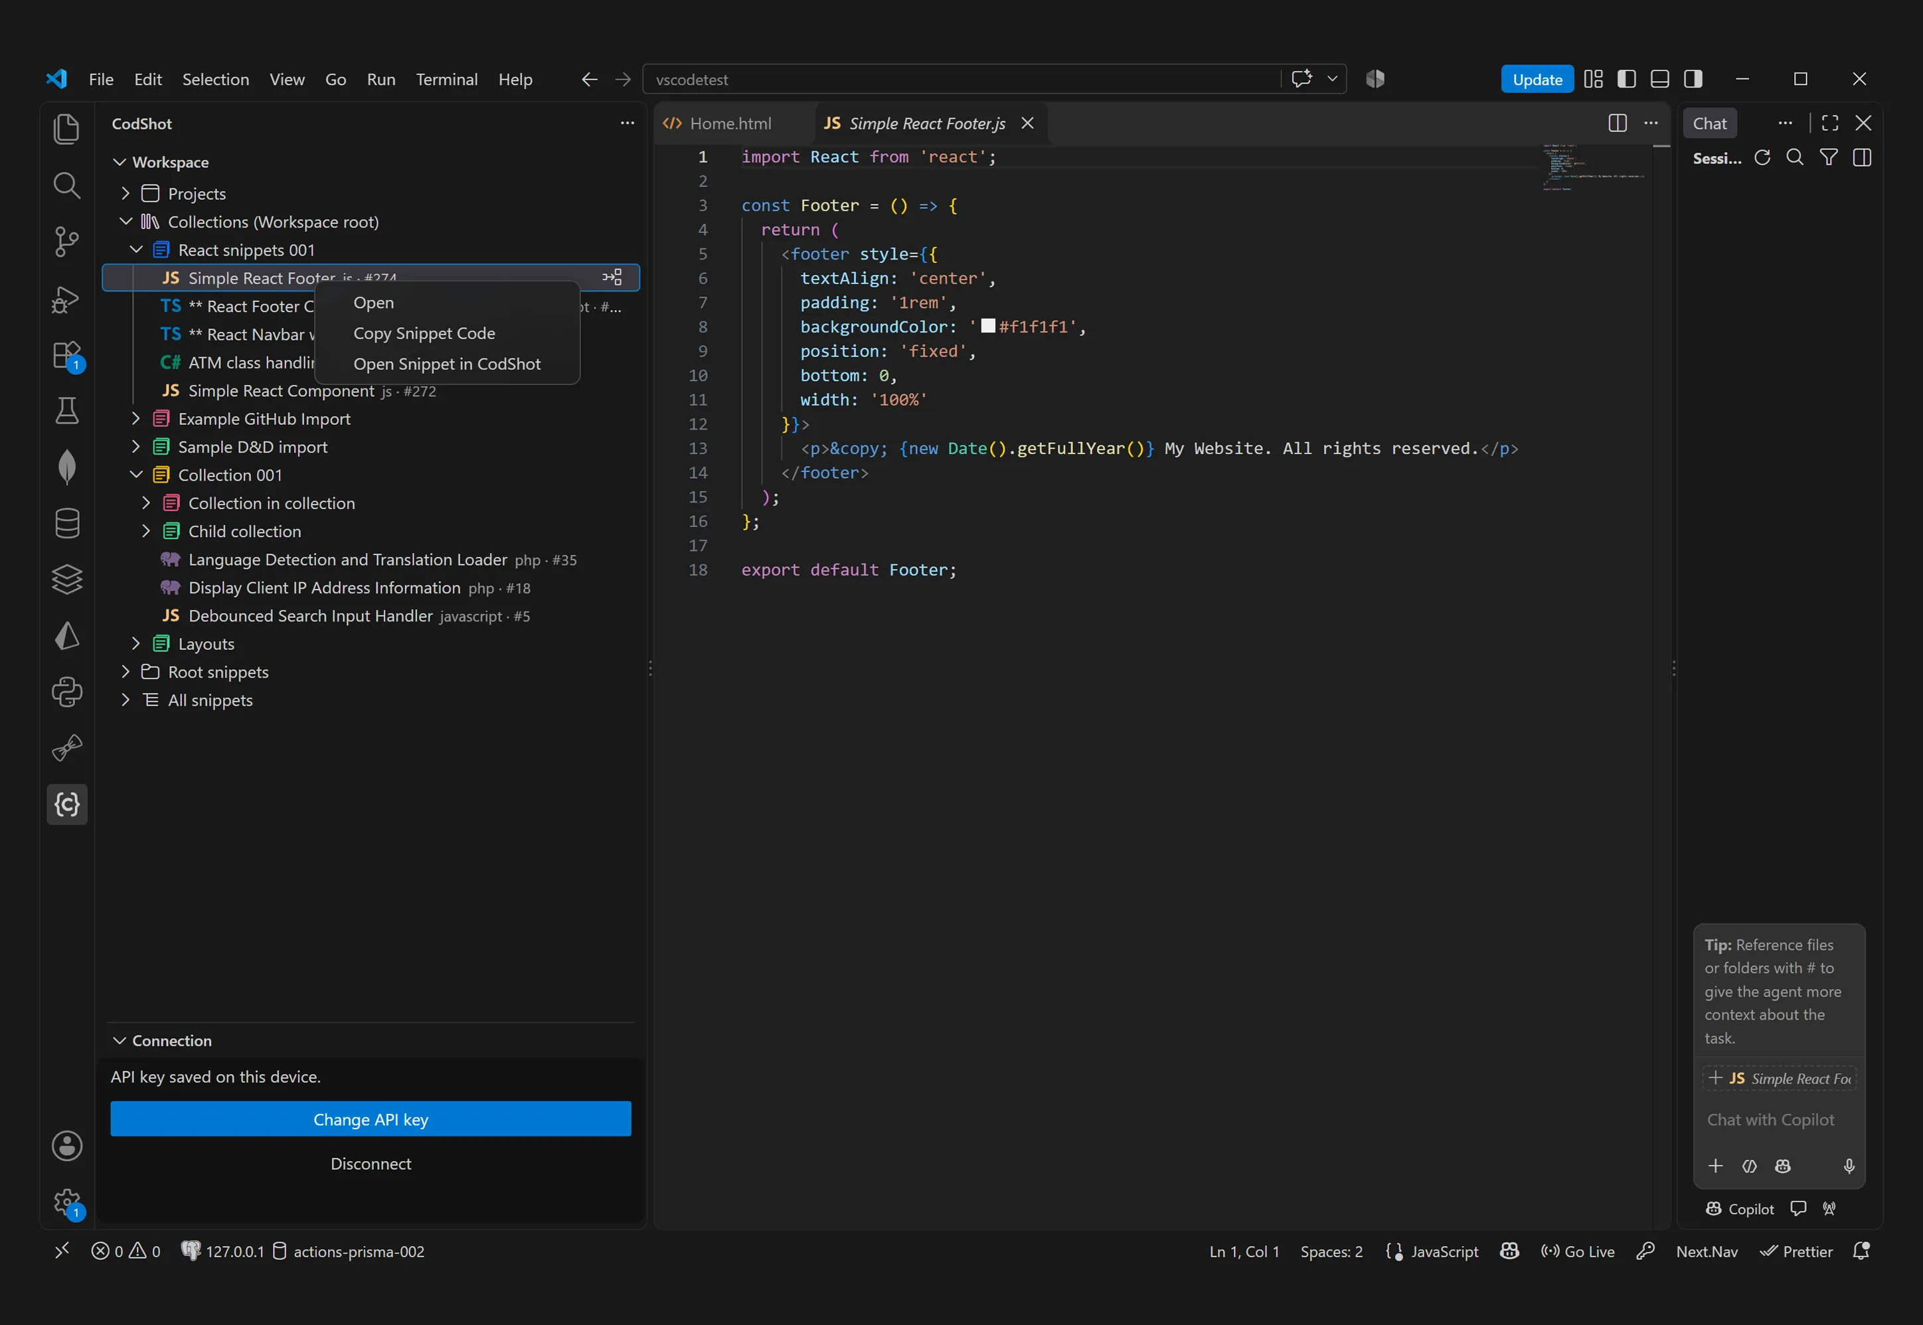Image resolution: width=1923 pixels, height=1325 pixels.
Task: Maximize the Chat panel
Action: click(x=1830, y=123)
